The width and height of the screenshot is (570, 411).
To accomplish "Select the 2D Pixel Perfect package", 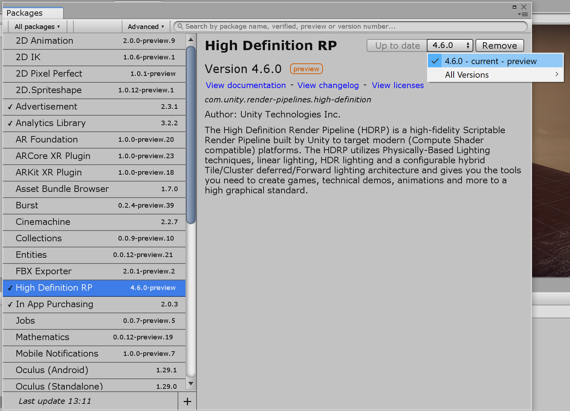I will click(94, 74).
